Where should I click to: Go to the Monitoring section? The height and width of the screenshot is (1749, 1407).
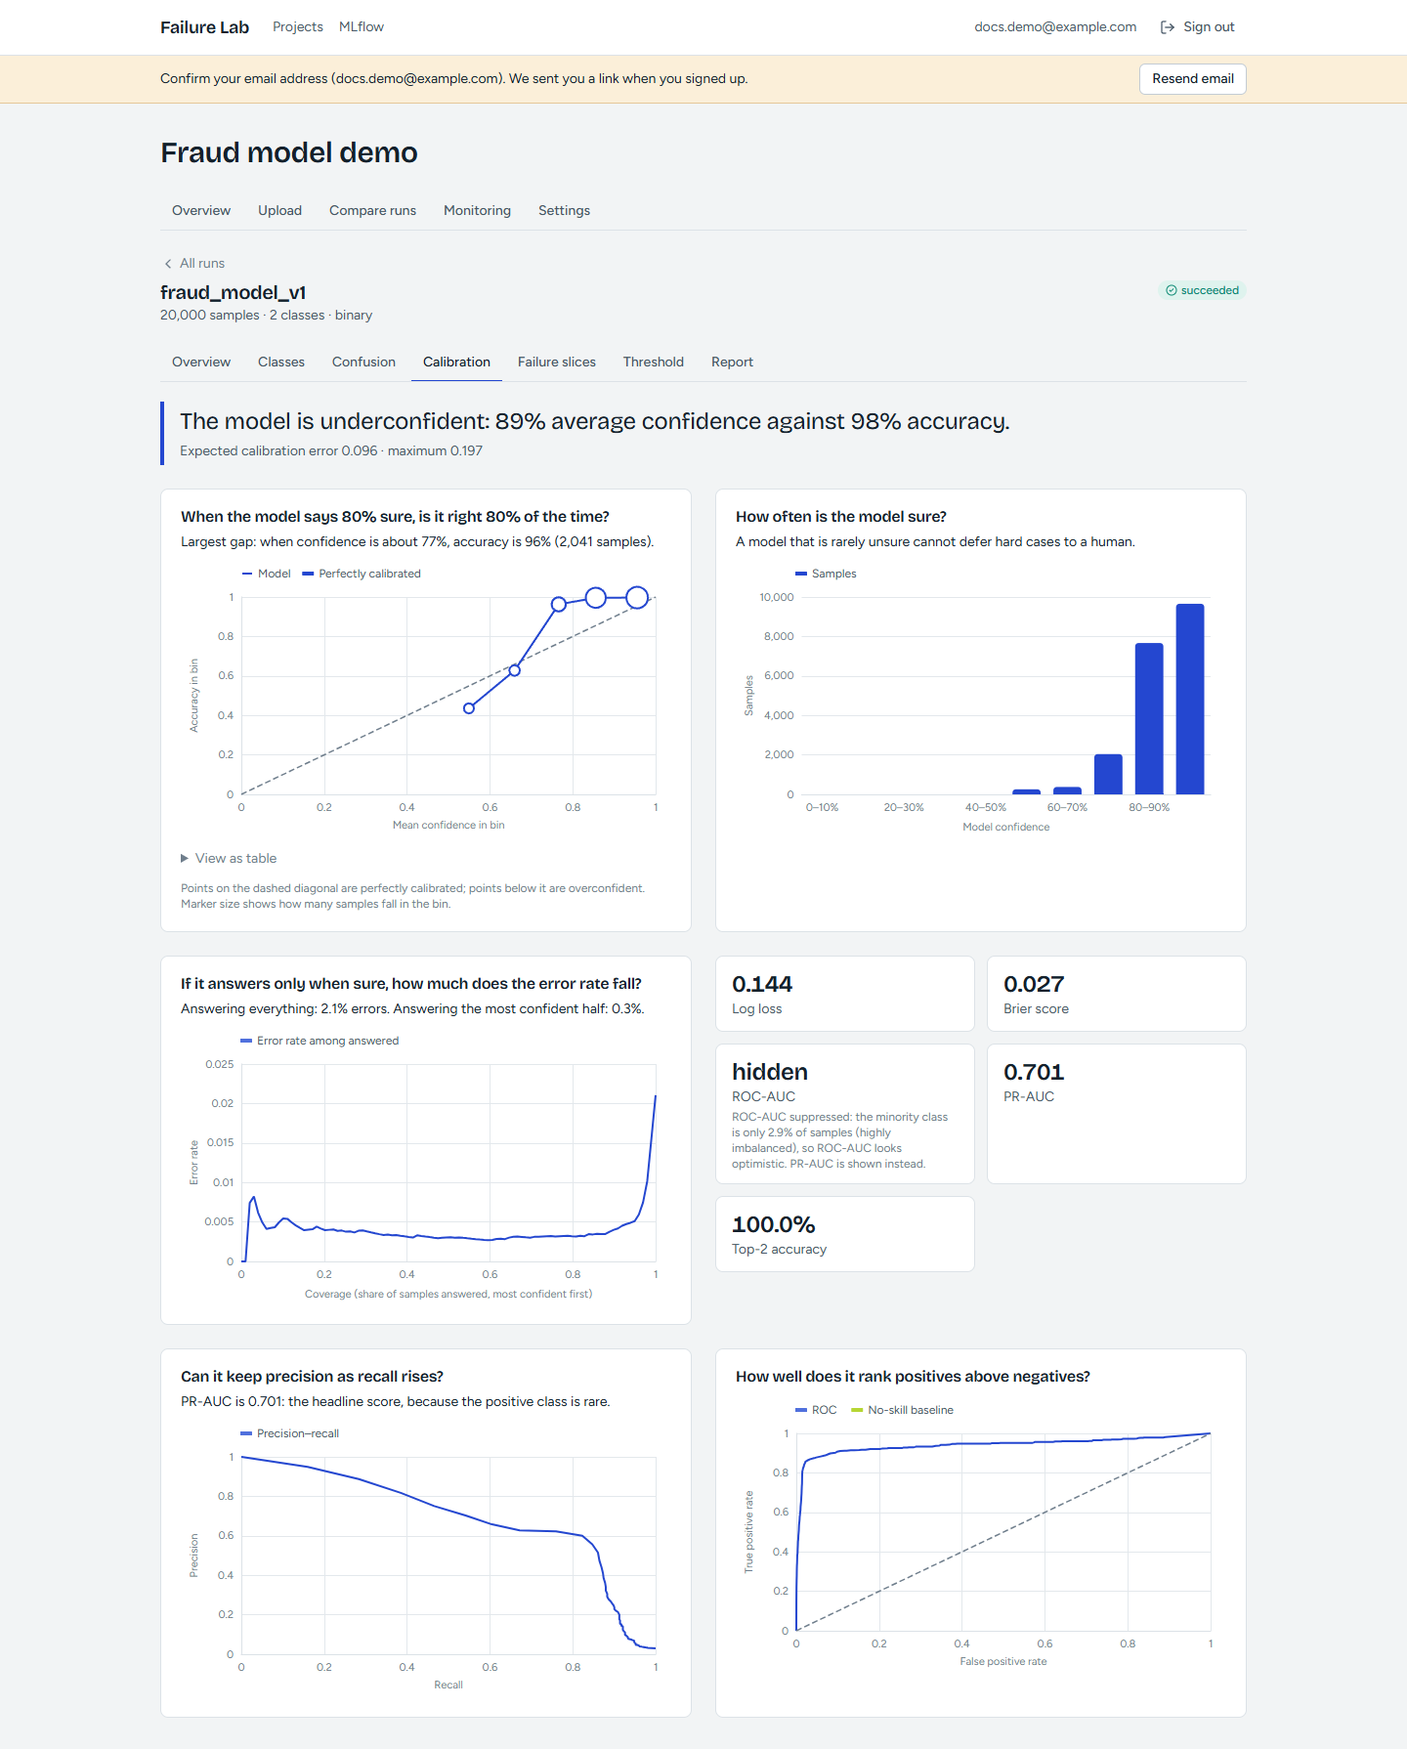coord(477,211)
